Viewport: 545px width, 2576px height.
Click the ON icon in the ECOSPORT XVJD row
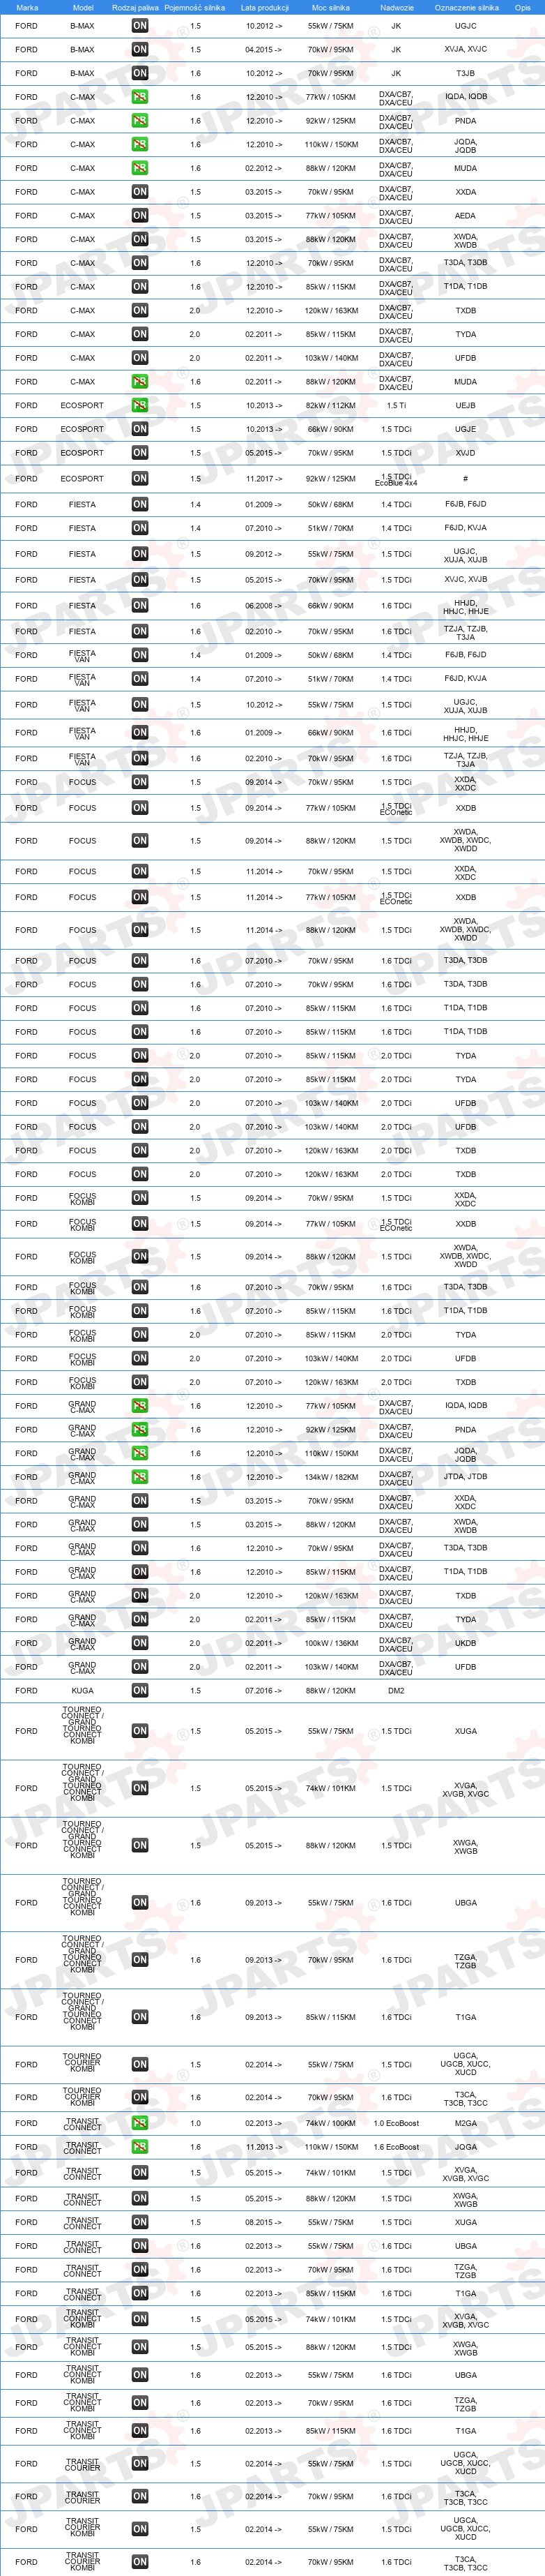point(140,453)
